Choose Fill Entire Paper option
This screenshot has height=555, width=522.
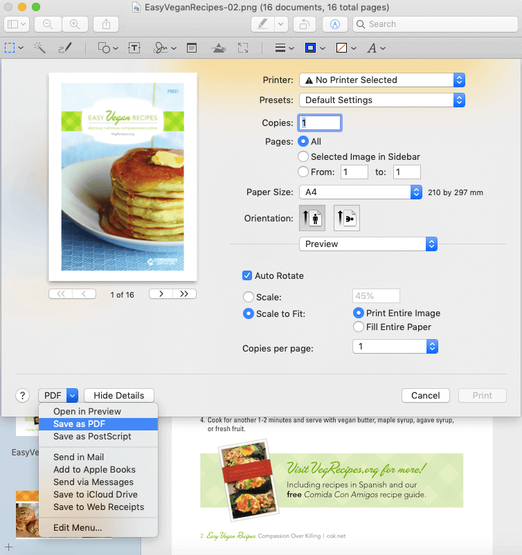[x=359, y=327]
